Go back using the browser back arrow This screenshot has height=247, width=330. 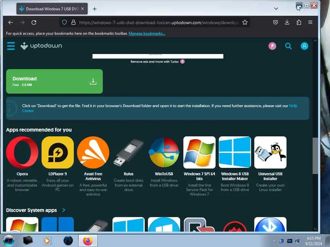click(x=11, y=23)
